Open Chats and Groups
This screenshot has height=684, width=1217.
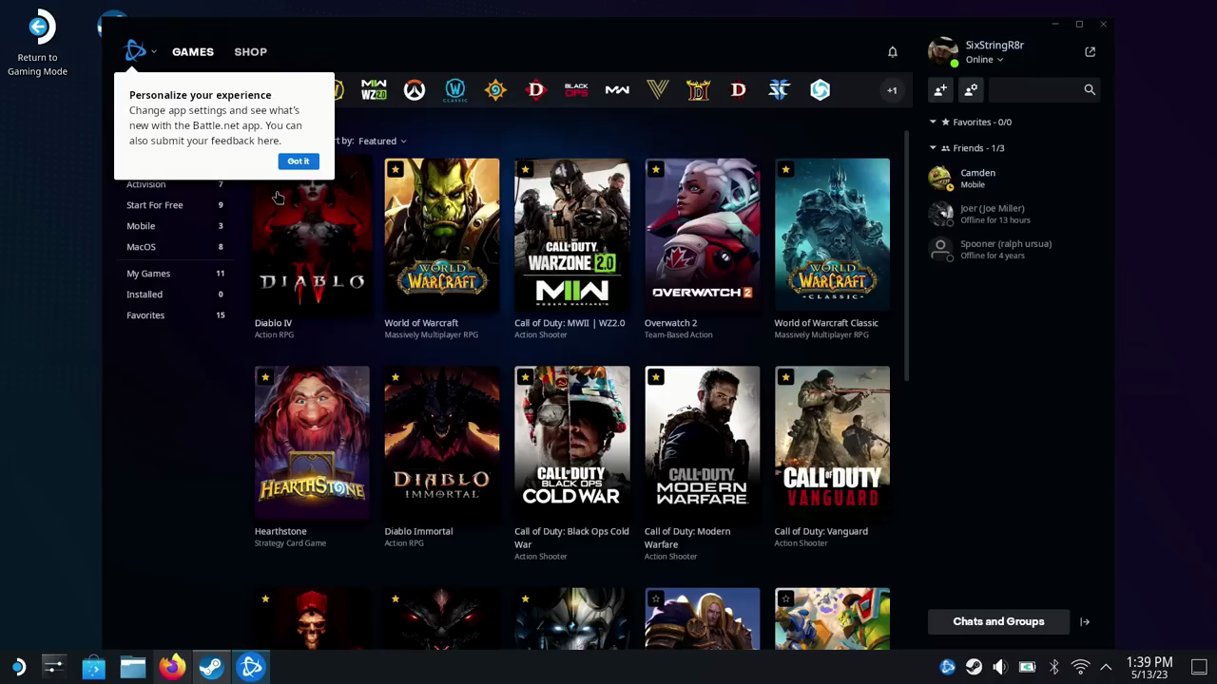click(x=998, y=622)
